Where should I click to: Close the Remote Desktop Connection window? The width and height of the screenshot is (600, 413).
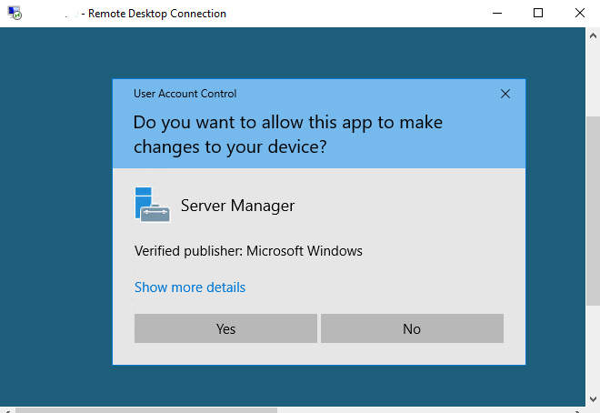coord(580,14)
